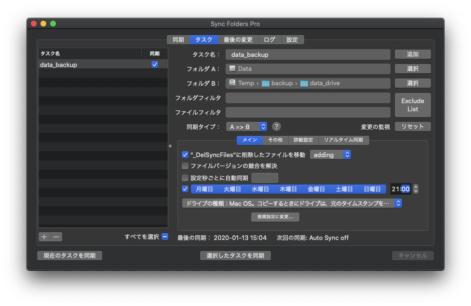The image size is (471, 306).
Task: Open the ログ tab
Action: coord(269,40)
